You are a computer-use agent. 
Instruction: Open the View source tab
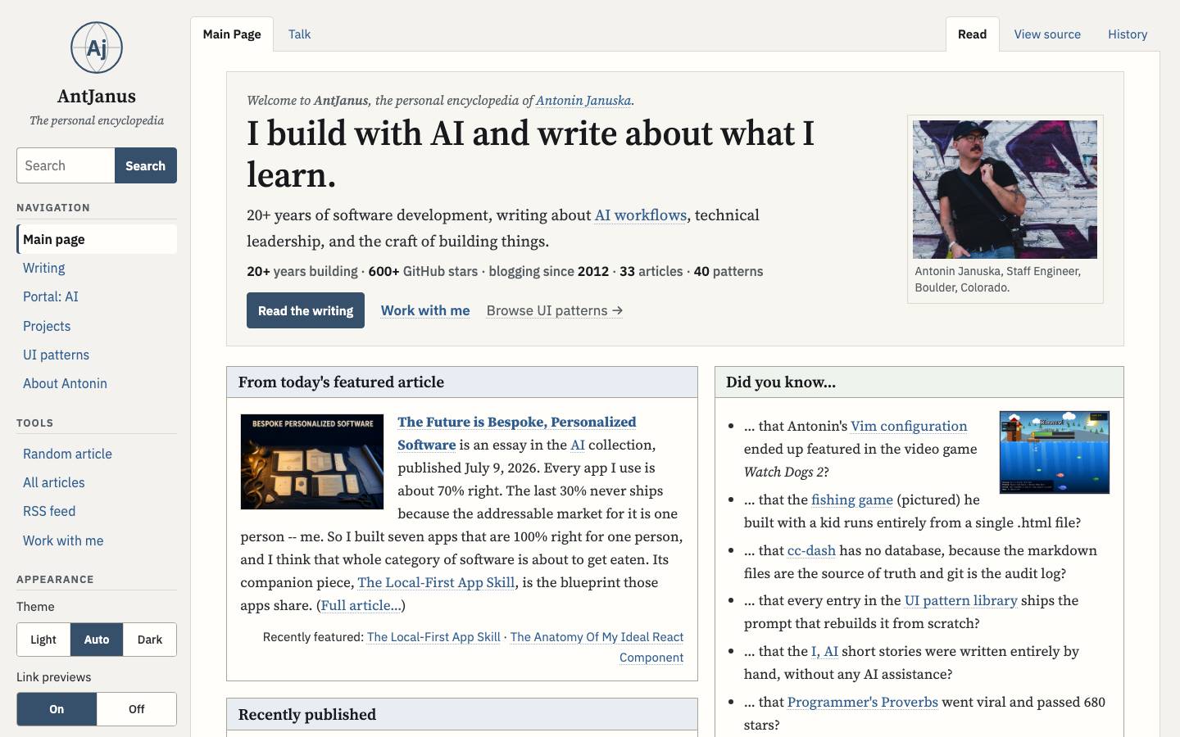(1047, 34)
